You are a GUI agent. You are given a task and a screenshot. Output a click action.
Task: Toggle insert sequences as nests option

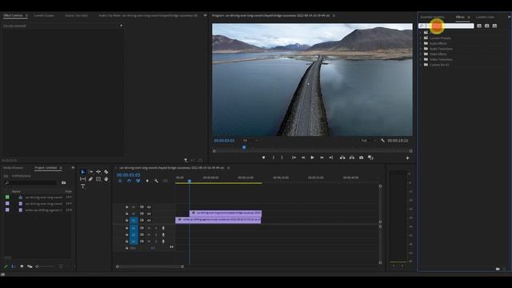click(120, 181)
